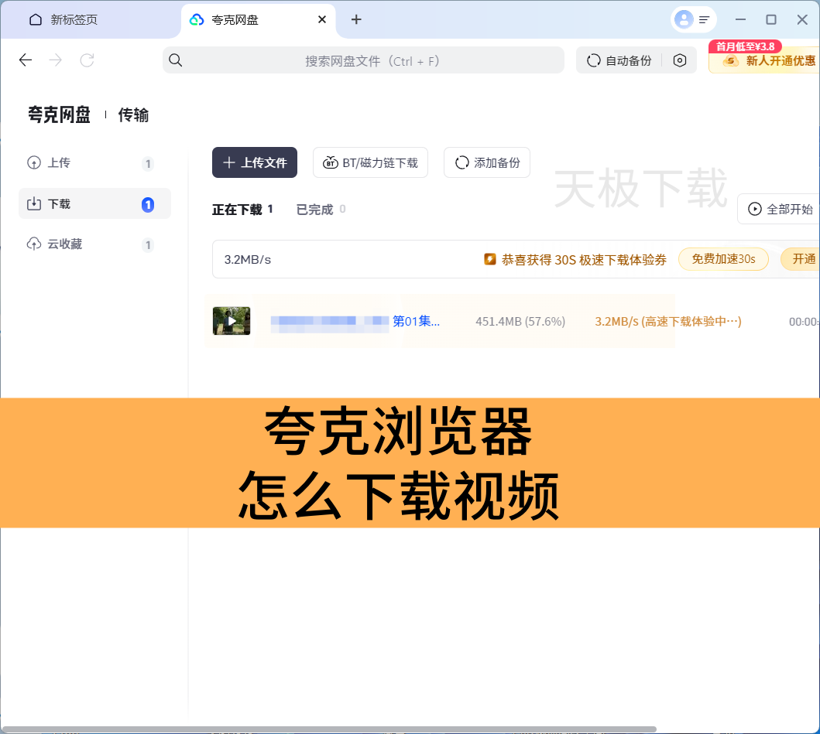Reload the page with refresh icon
This screenshot has width=820, height=734.
87,60
